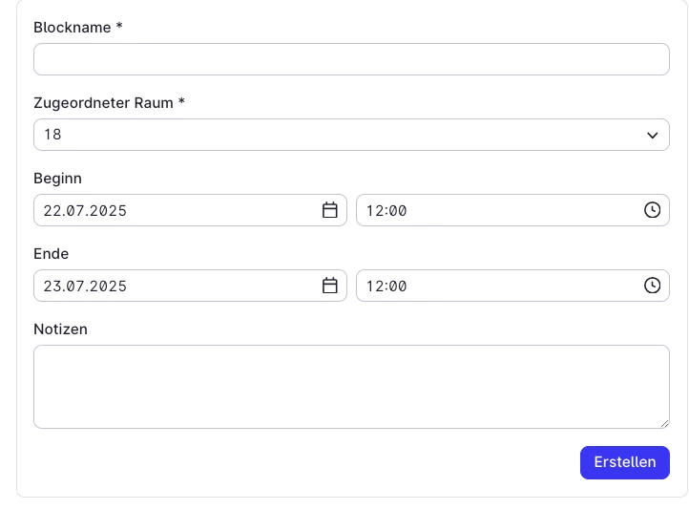This screenshot has height=531, width=689.
Task: Expand the Zugeordneter Raum dropdown chevron
Action: click(653, 135)
